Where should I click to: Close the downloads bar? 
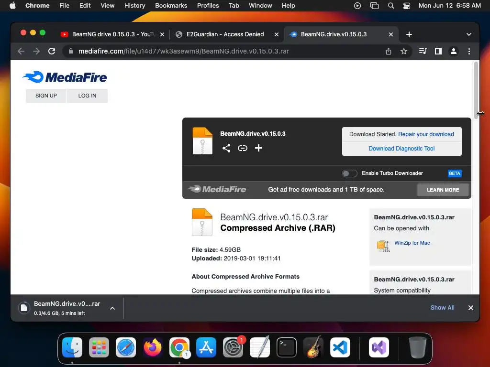coord(471,308)
